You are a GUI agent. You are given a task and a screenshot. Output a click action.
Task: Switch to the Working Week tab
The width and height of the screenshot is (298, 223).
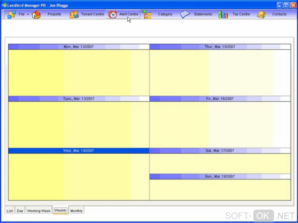point(39,211)
